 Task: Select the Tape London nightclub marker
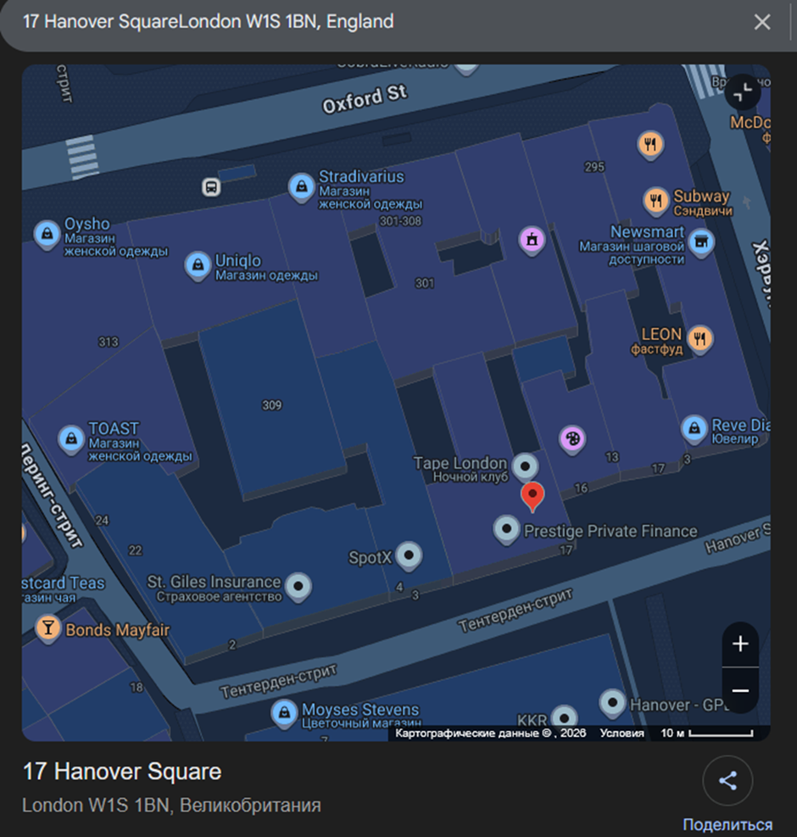click(x=526, y=467)
